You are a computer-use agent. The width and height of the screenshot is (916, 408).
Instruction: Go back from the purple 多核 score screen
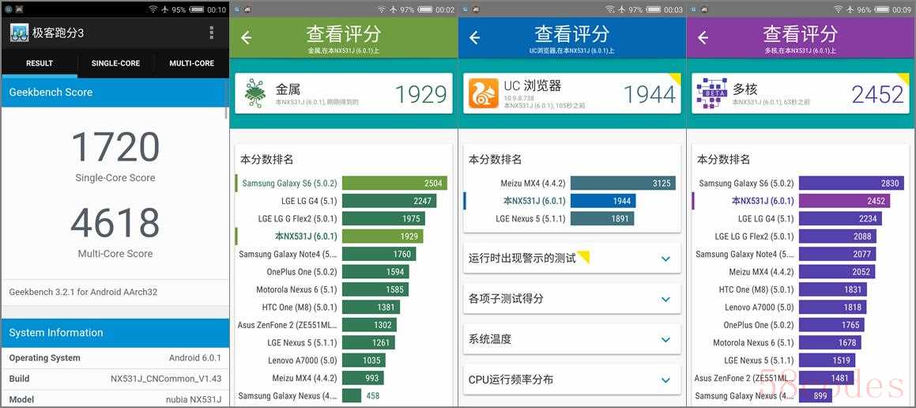(703, 37)
